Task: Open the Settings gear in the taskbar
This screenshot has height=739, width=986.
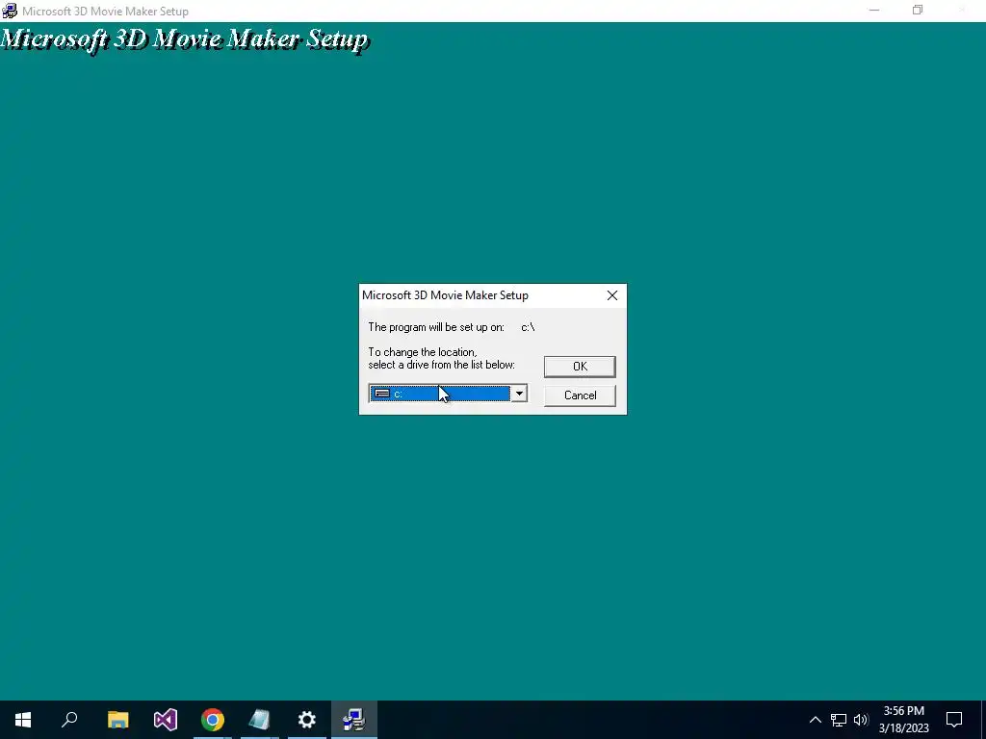Action: coord(307,720)
